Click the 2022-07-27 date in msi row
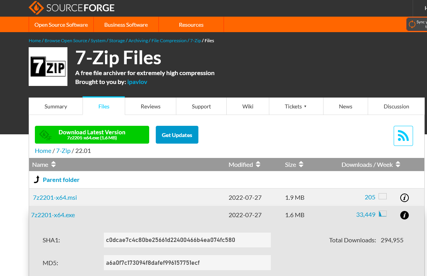This screenshot has width=427, height=276. pos(245,198)
